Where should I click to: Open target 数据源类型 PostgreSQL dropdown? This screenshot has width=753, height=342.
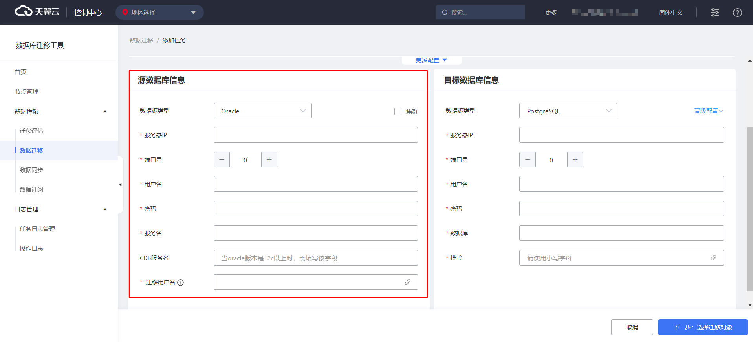click(568, 111)
